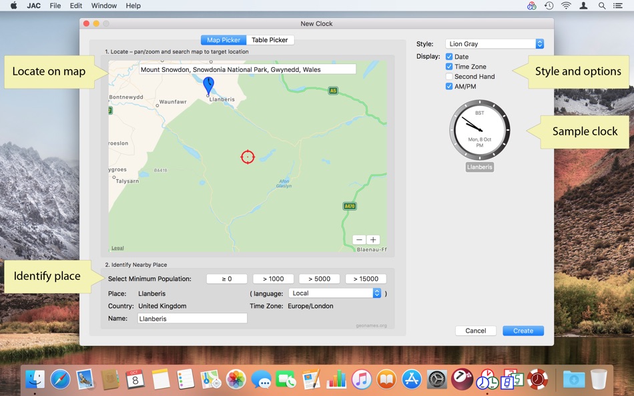Click the JAC clocks icon in menu bar

(x=532, y=5)
